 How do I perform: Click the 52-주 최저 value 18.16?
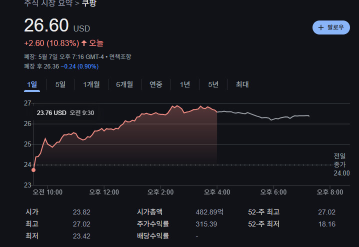coord(326,224)
